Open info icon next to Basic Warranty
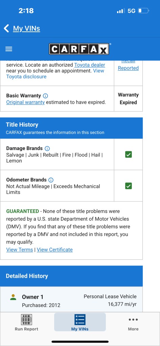 (46, 96)
